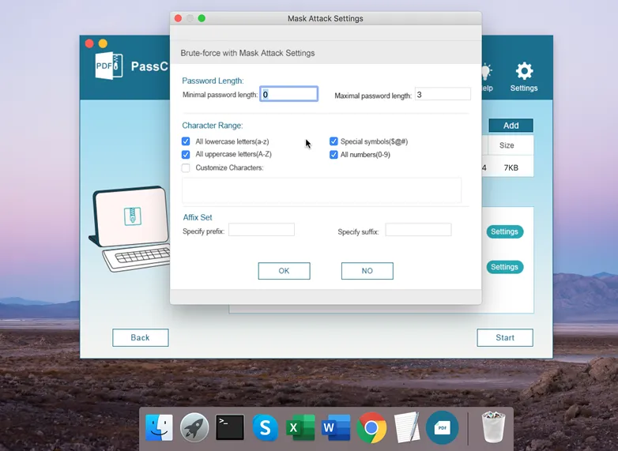Launch Microsoft Excel from dock

point(300,427)
